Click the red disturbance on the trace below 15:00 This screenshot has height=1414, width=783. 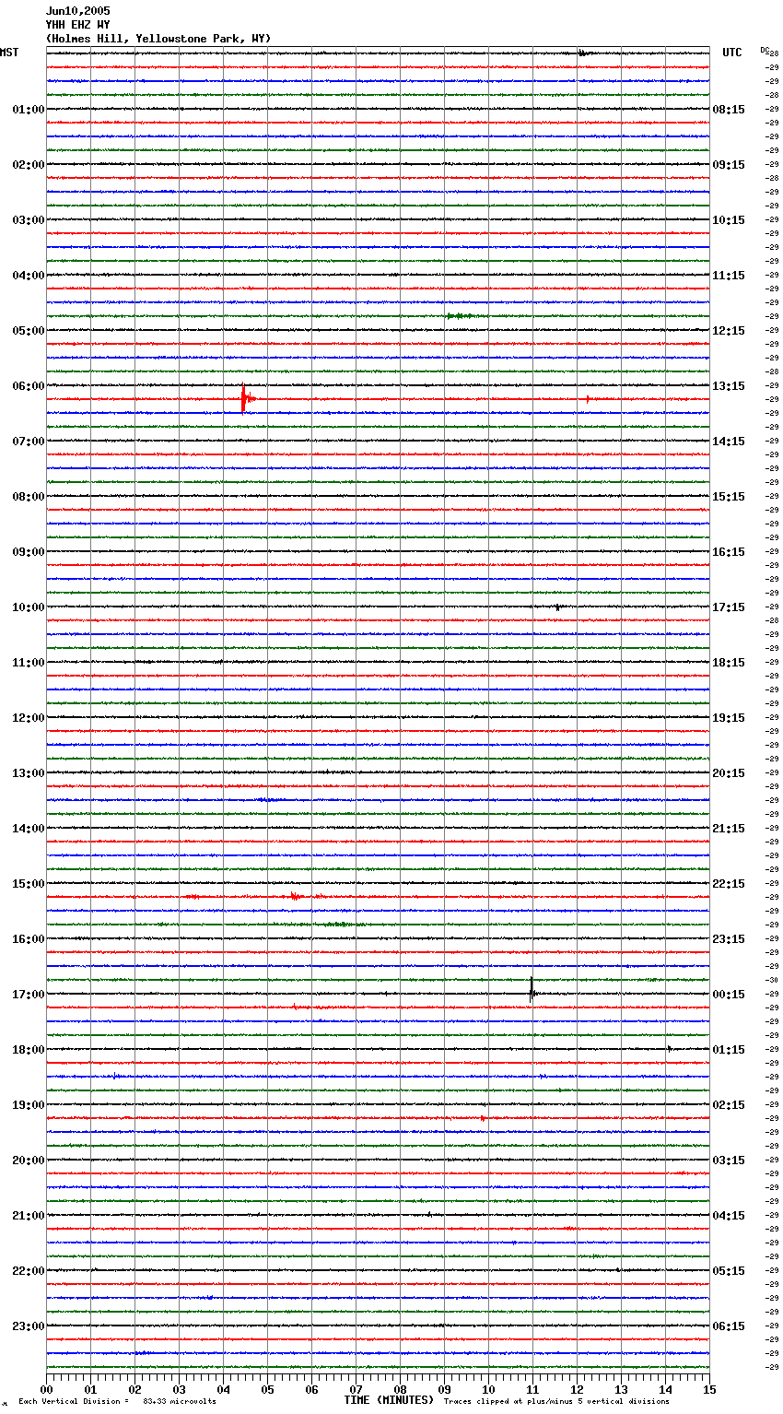294,896
